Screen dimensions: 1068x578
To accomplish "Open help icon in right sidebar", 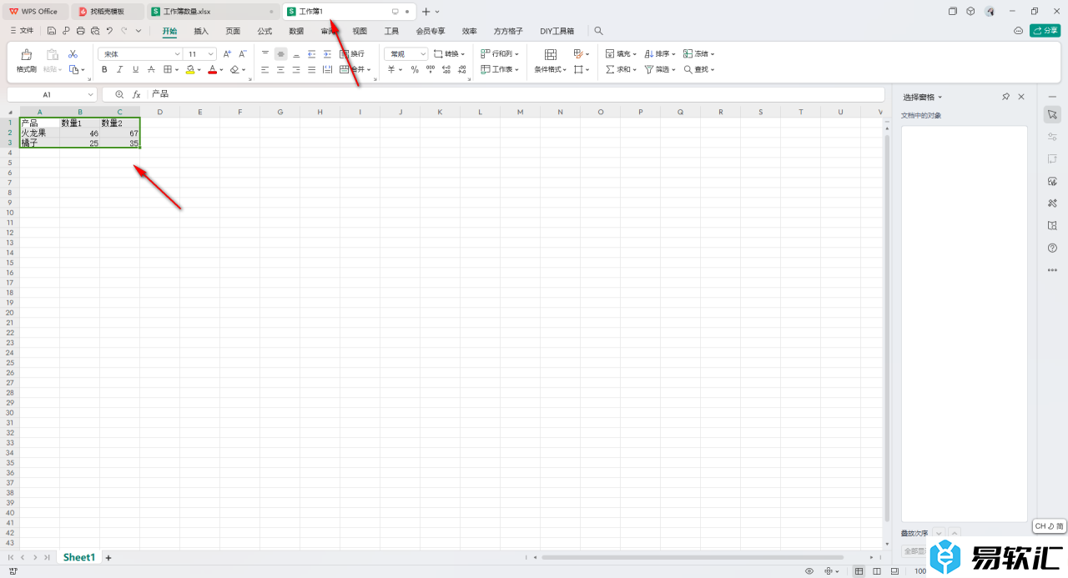I will 1052,248.
